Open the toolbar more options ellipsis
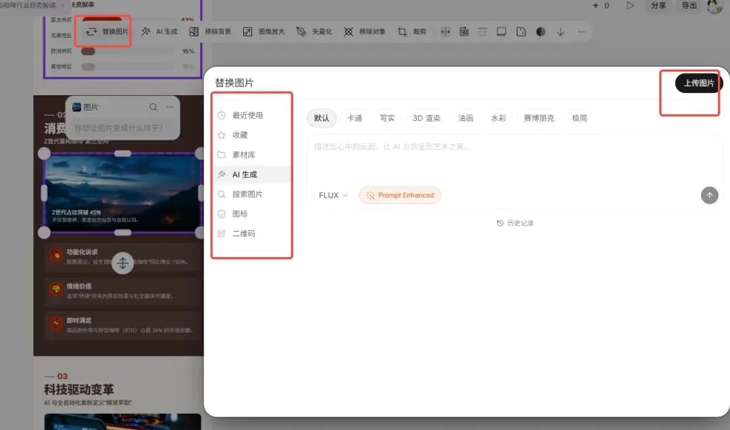730x430 pixels. [581, 32]
